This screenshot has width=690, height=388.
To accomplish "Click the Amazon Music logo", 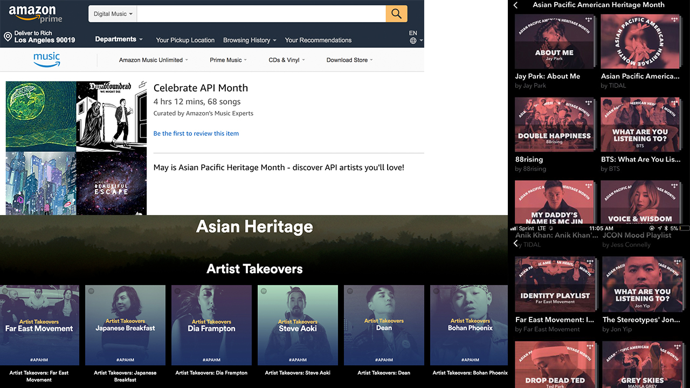I will point(46,59).
